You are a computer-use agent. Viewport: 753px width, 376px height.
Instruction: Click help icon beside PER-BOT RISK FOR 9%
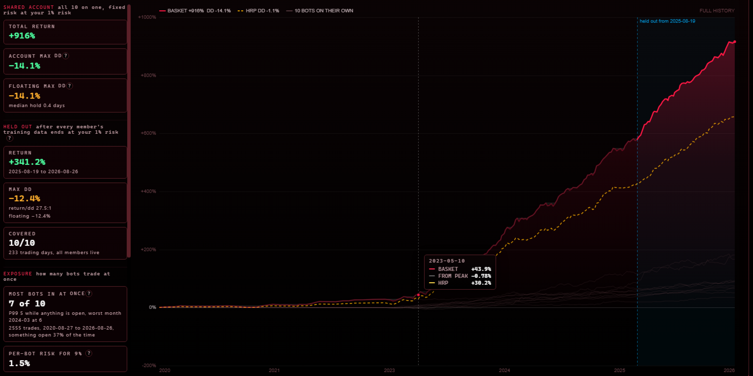click(89, 353)
